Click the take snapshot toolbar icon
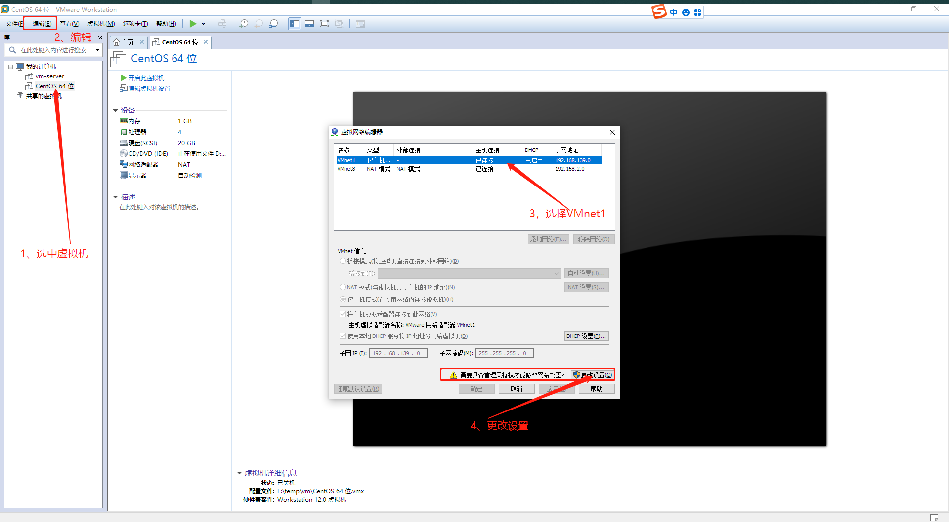The height and width of the screenshot is (522, 949). click(x=244, y=24)
